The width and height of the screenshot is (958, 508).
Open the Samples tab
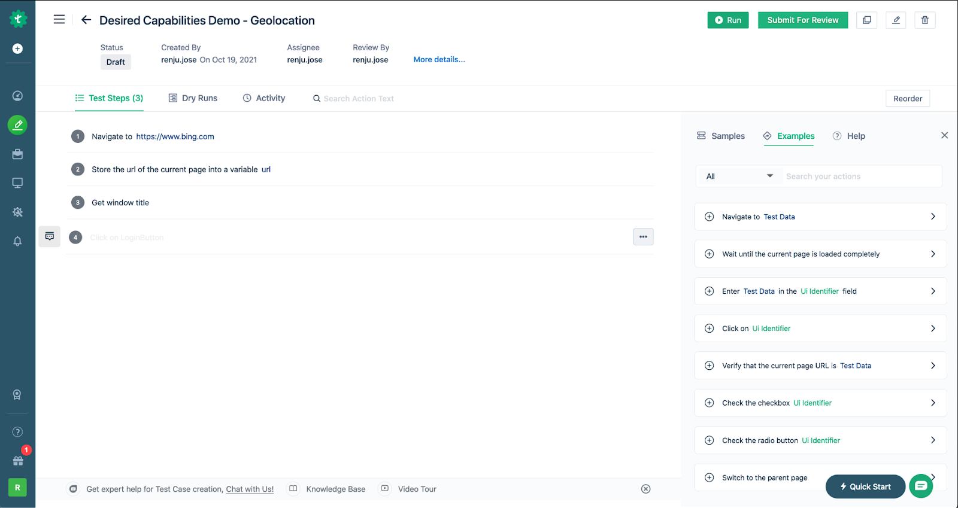721,136
